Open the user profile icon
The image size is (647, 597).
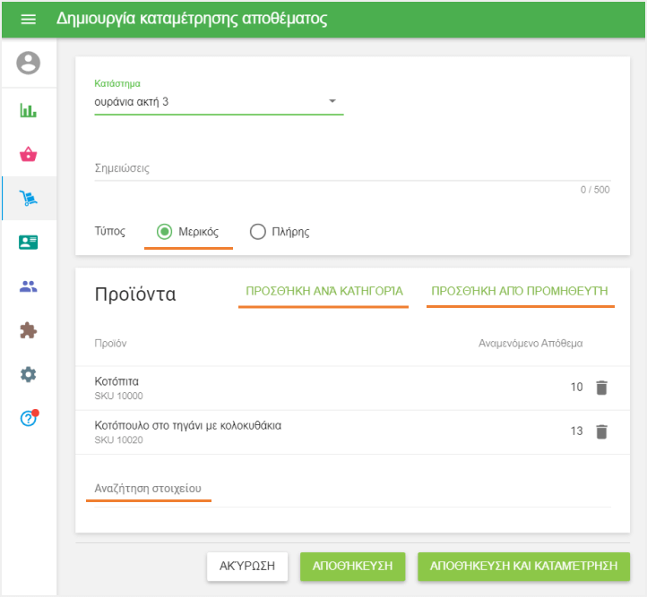(29, 63)
